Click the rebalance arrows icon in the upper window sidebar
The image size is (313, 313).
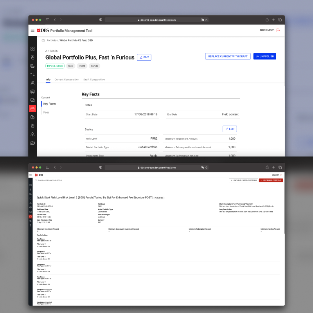coord(32,74)
